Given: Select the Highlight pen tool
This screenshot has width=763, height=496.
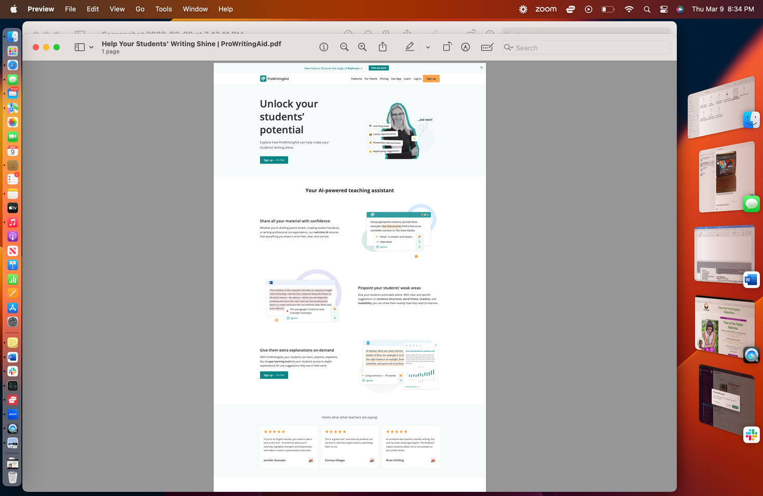Looking at the screenshot, I should coord(410,47).
